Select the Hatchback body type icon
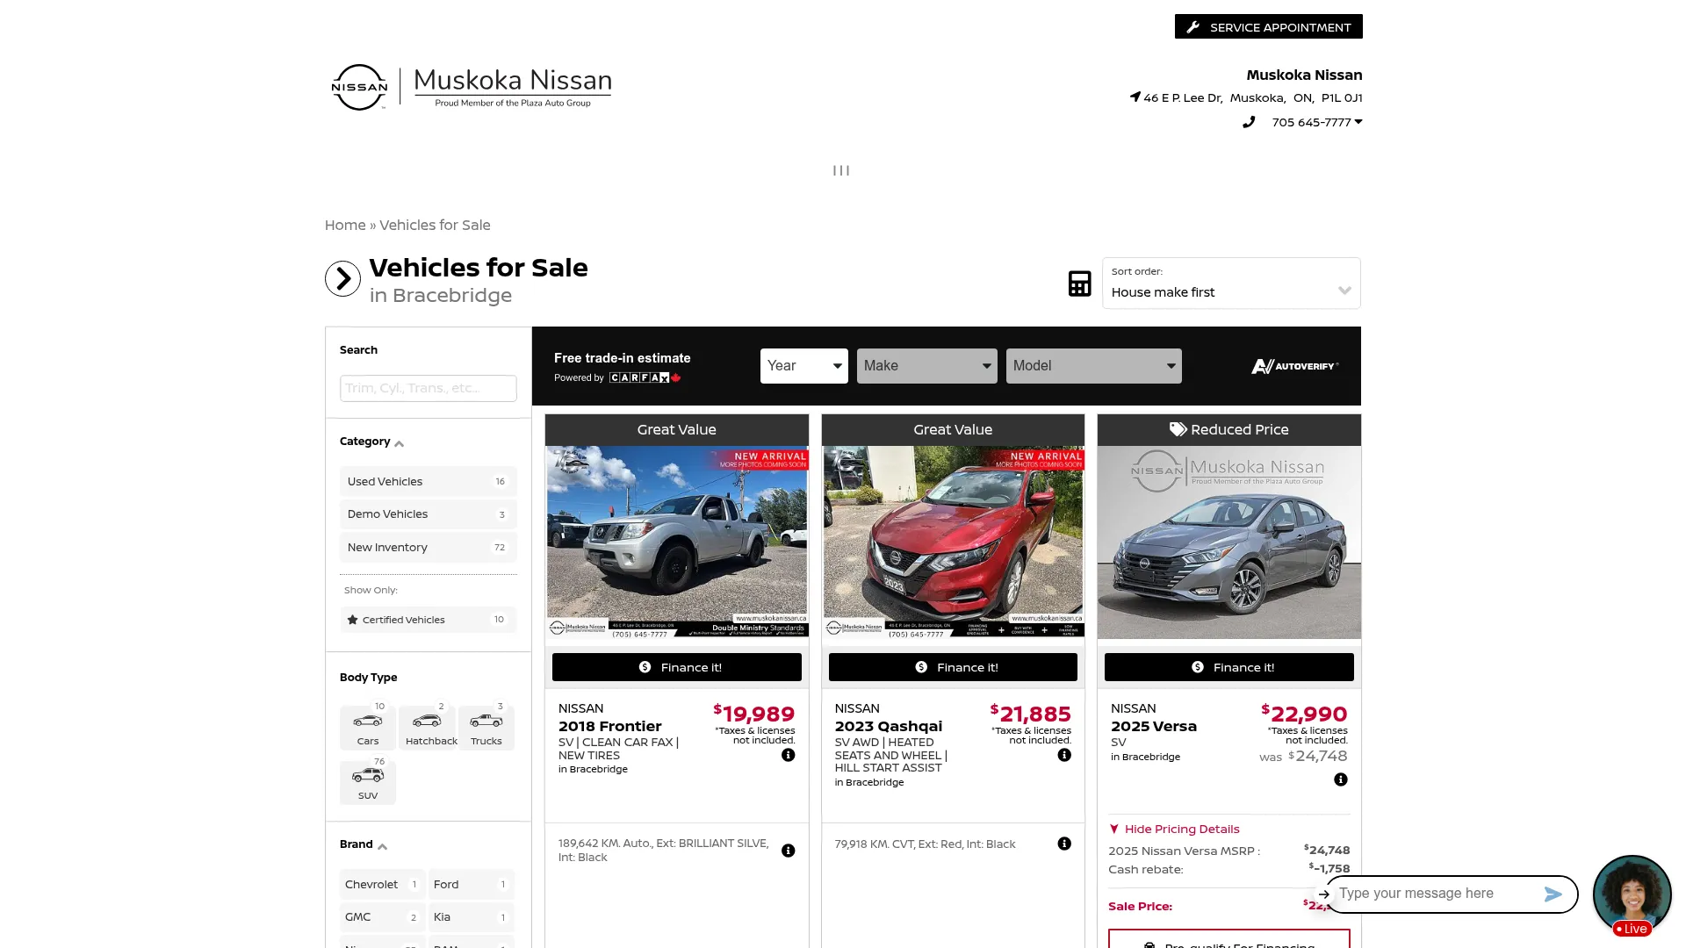This screenshot has height=948, width=1686. 428,728
